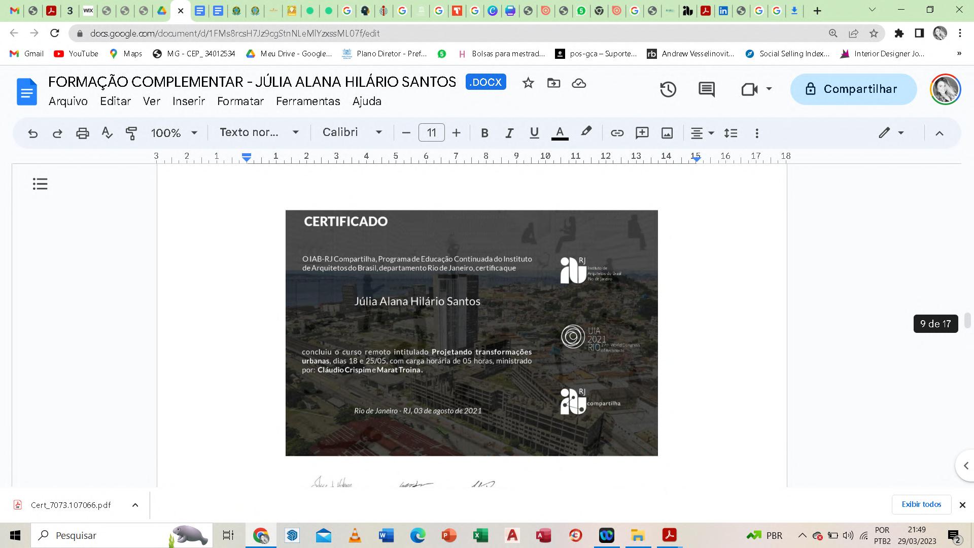
Task: Open the comments history icon
Action: click(x=706, y=89)
